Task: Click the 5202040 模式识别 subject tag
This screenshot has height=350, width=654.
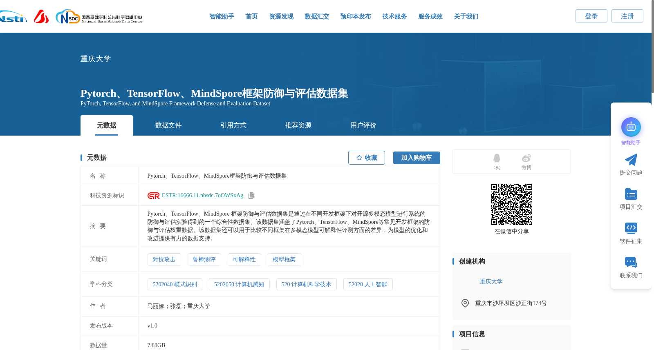Action: [175, 284]
